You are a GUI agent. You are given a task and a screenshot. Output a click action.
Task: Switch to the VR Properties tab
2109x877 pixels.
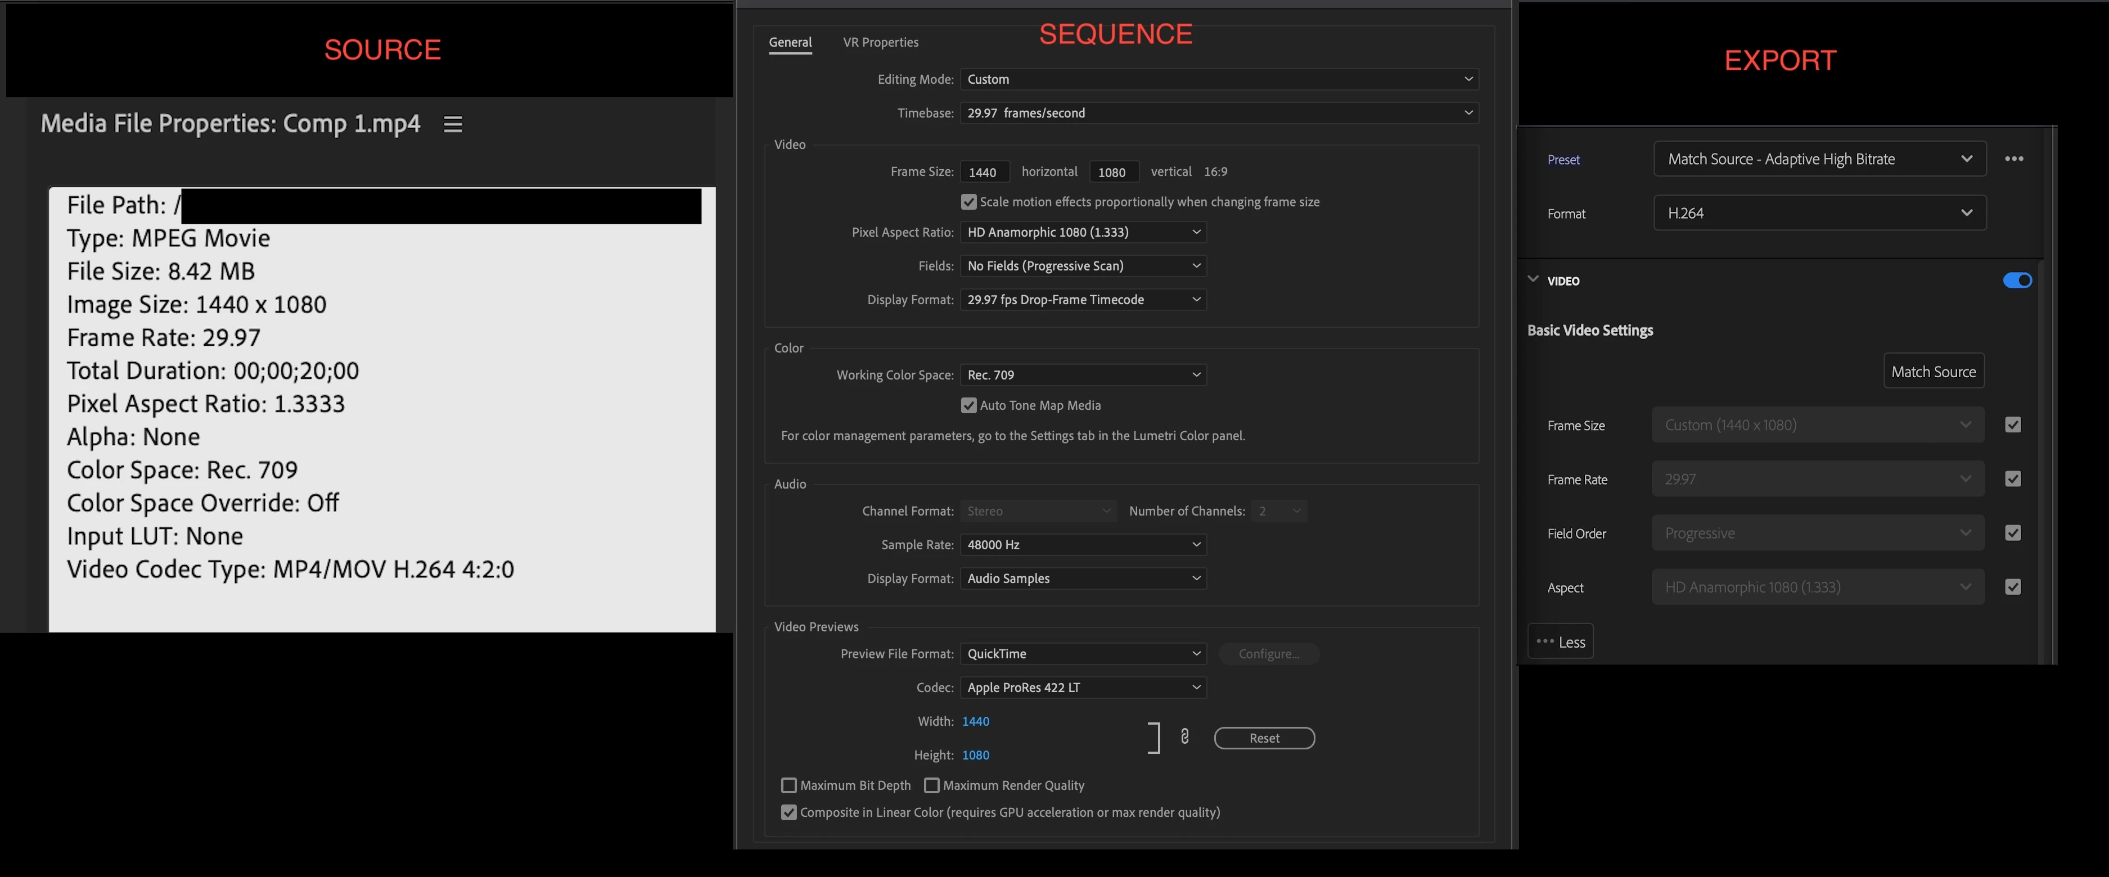[880, 43]
